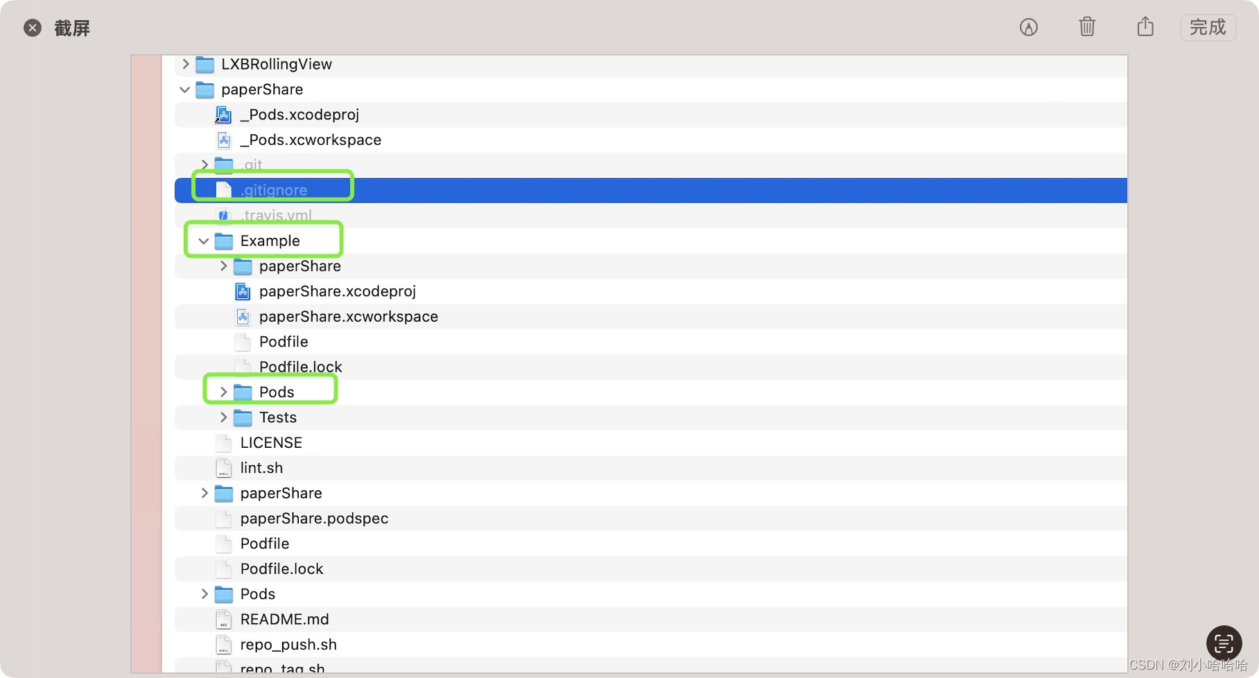The image size is (1259, 678).
Task: Click paperShare.xcworkspace file name
Action: pyautogui.click(x=349, y=317)
